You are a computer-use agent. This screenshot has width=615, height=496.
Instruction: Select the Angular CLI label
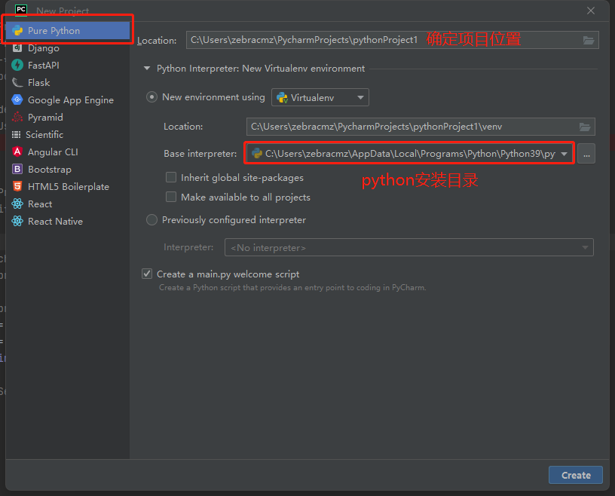point(53,152)
